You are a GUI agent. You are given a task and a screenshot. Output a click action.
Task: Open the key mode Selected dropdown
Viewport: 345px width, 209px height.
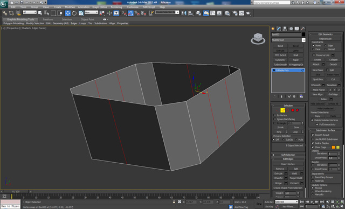(286, 202)
